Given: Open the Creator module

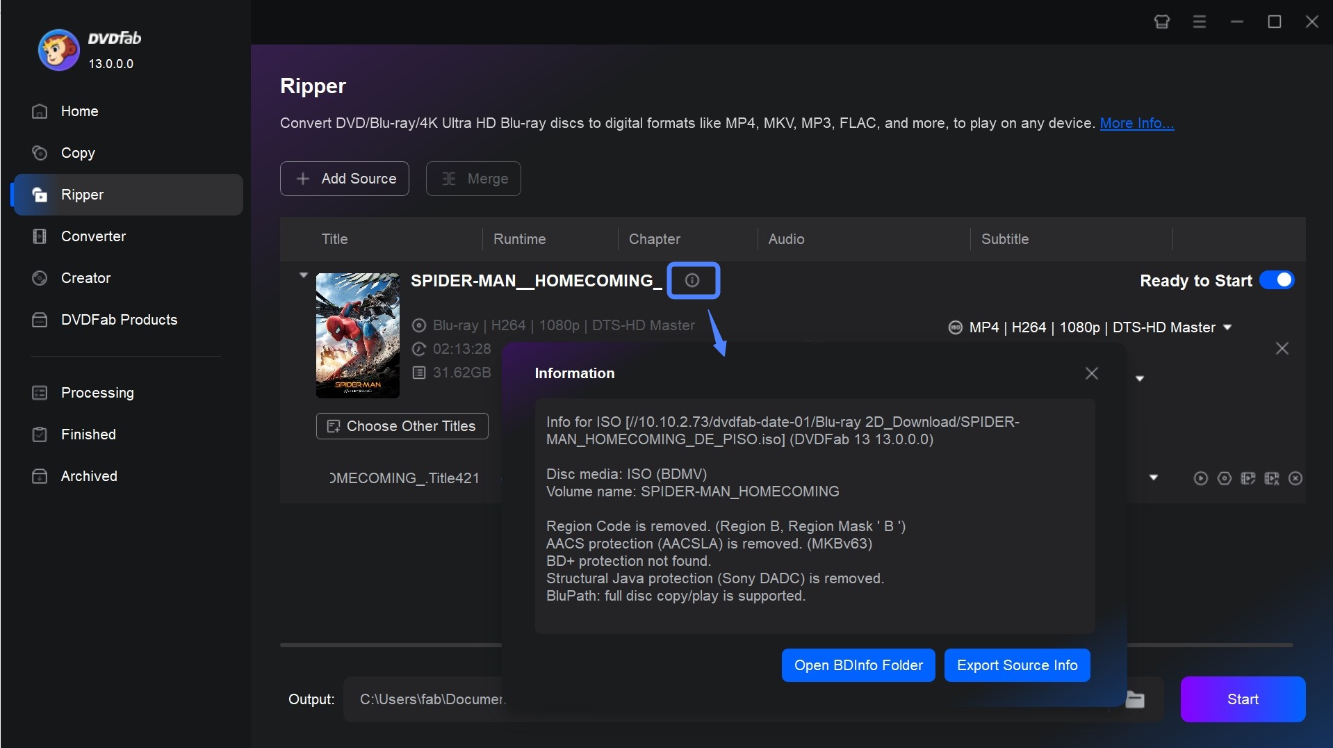Looking at the screenshot, I should tap(85, 278).
